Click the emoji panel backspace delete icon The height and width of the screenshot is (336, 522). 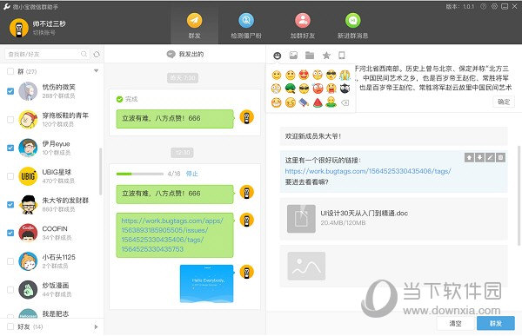click(345, 102)
